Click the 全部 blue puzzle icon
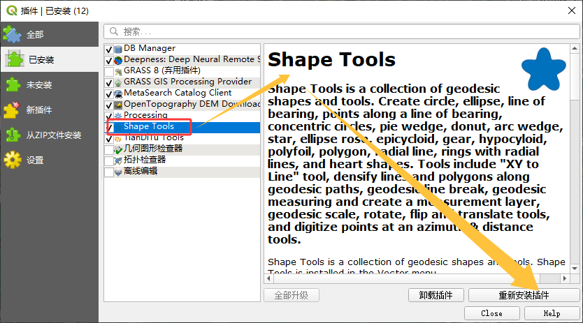The image size is (583, 323). click(x=13, y=34)
